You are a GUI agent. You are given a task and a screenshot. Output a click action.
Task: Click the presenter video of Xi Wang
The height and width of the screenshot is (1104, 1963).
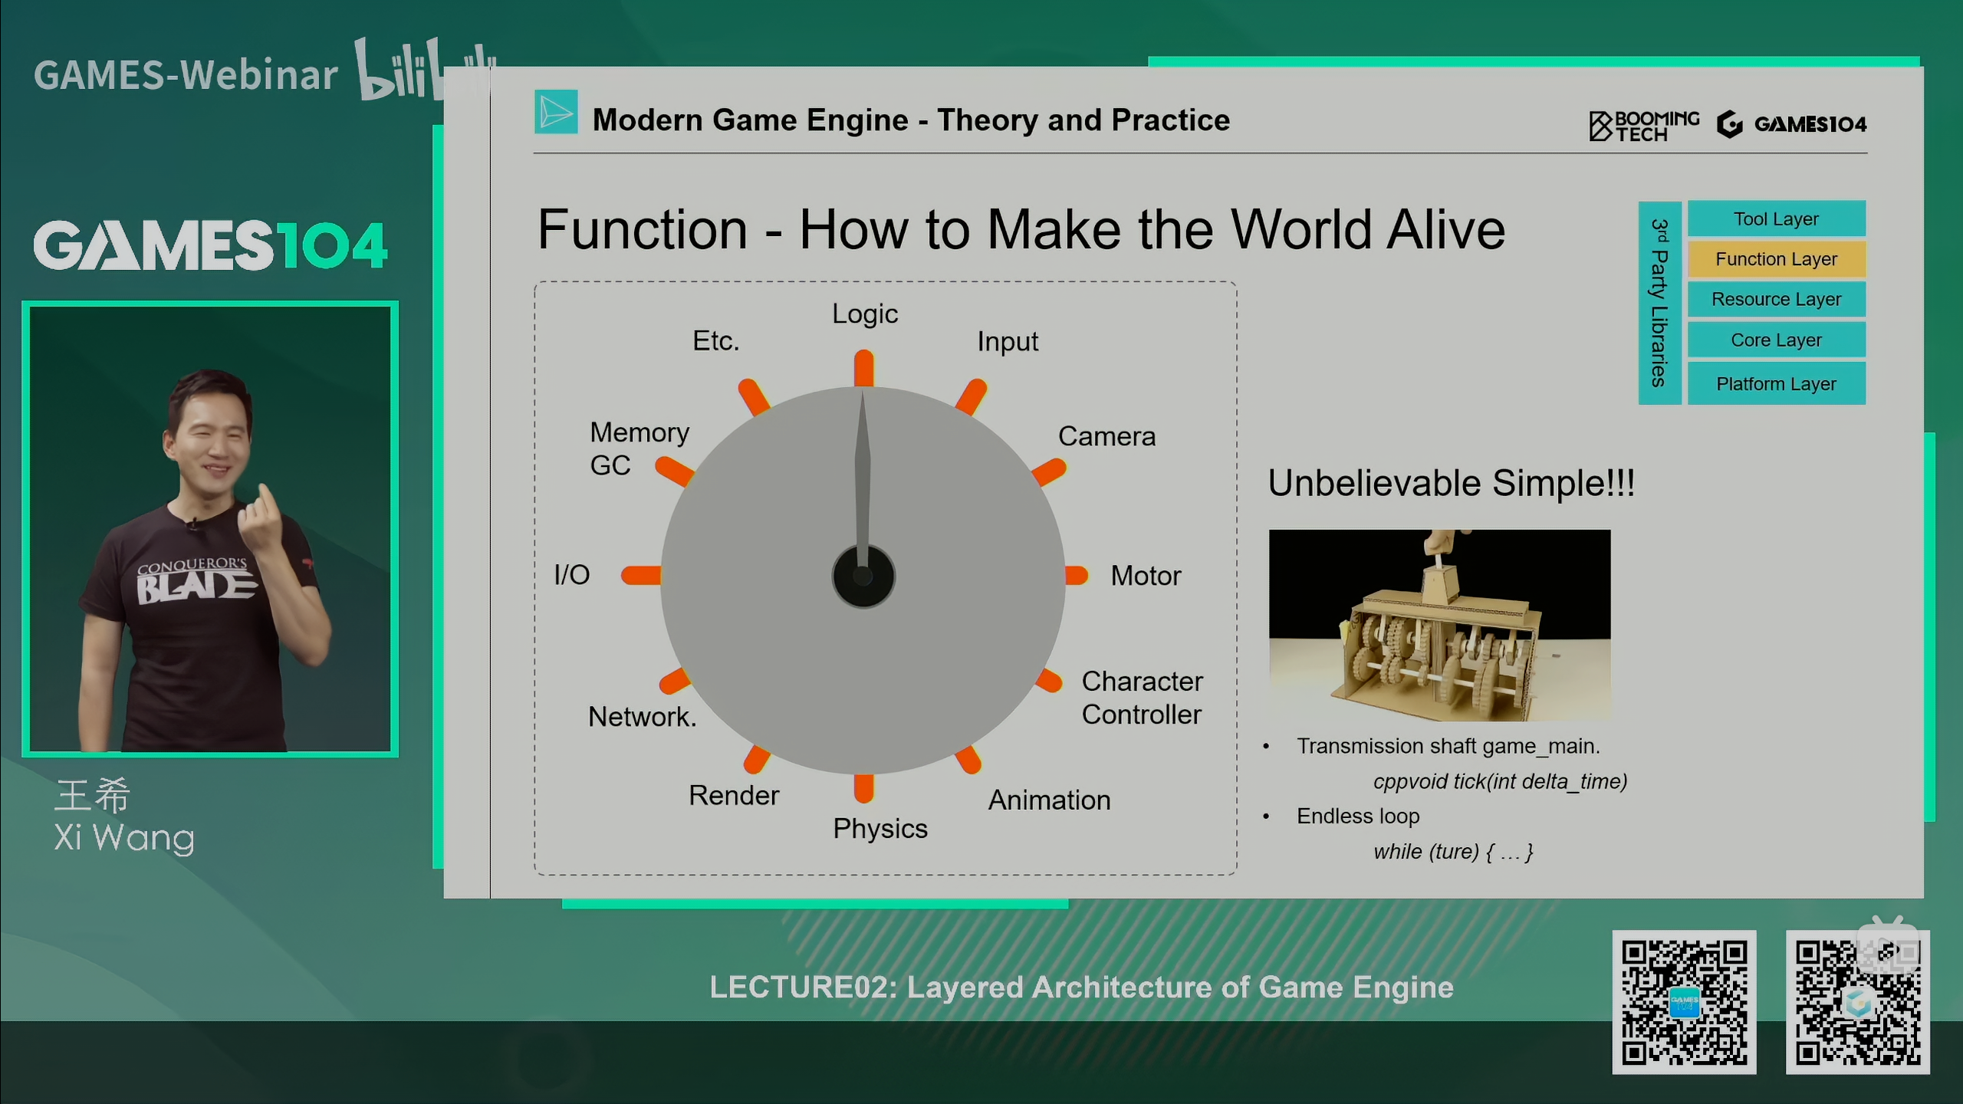[x=210, y=529]
